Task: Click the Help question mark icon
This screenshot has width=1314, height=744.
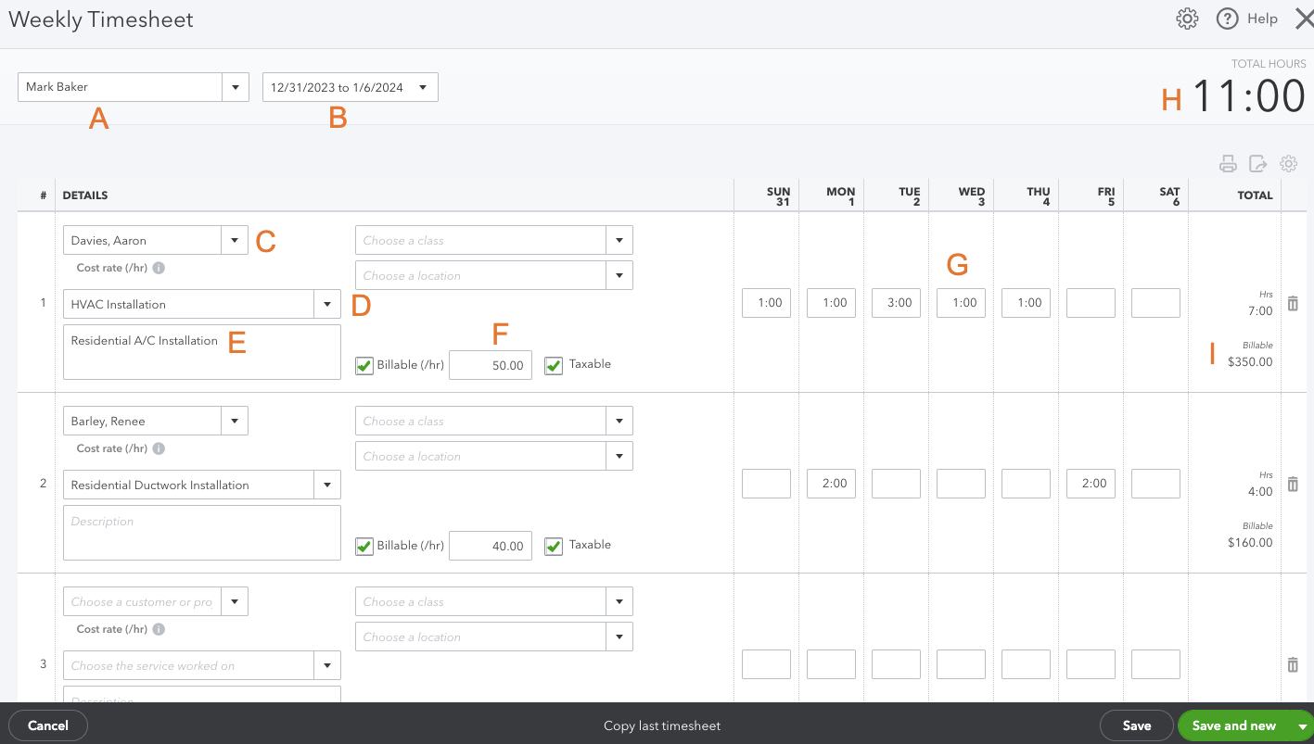Action: coord(1226,19)
